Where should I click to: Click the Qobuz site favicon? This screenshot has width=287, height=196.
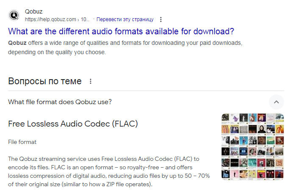pyautogui.click(x=14, y=15)
